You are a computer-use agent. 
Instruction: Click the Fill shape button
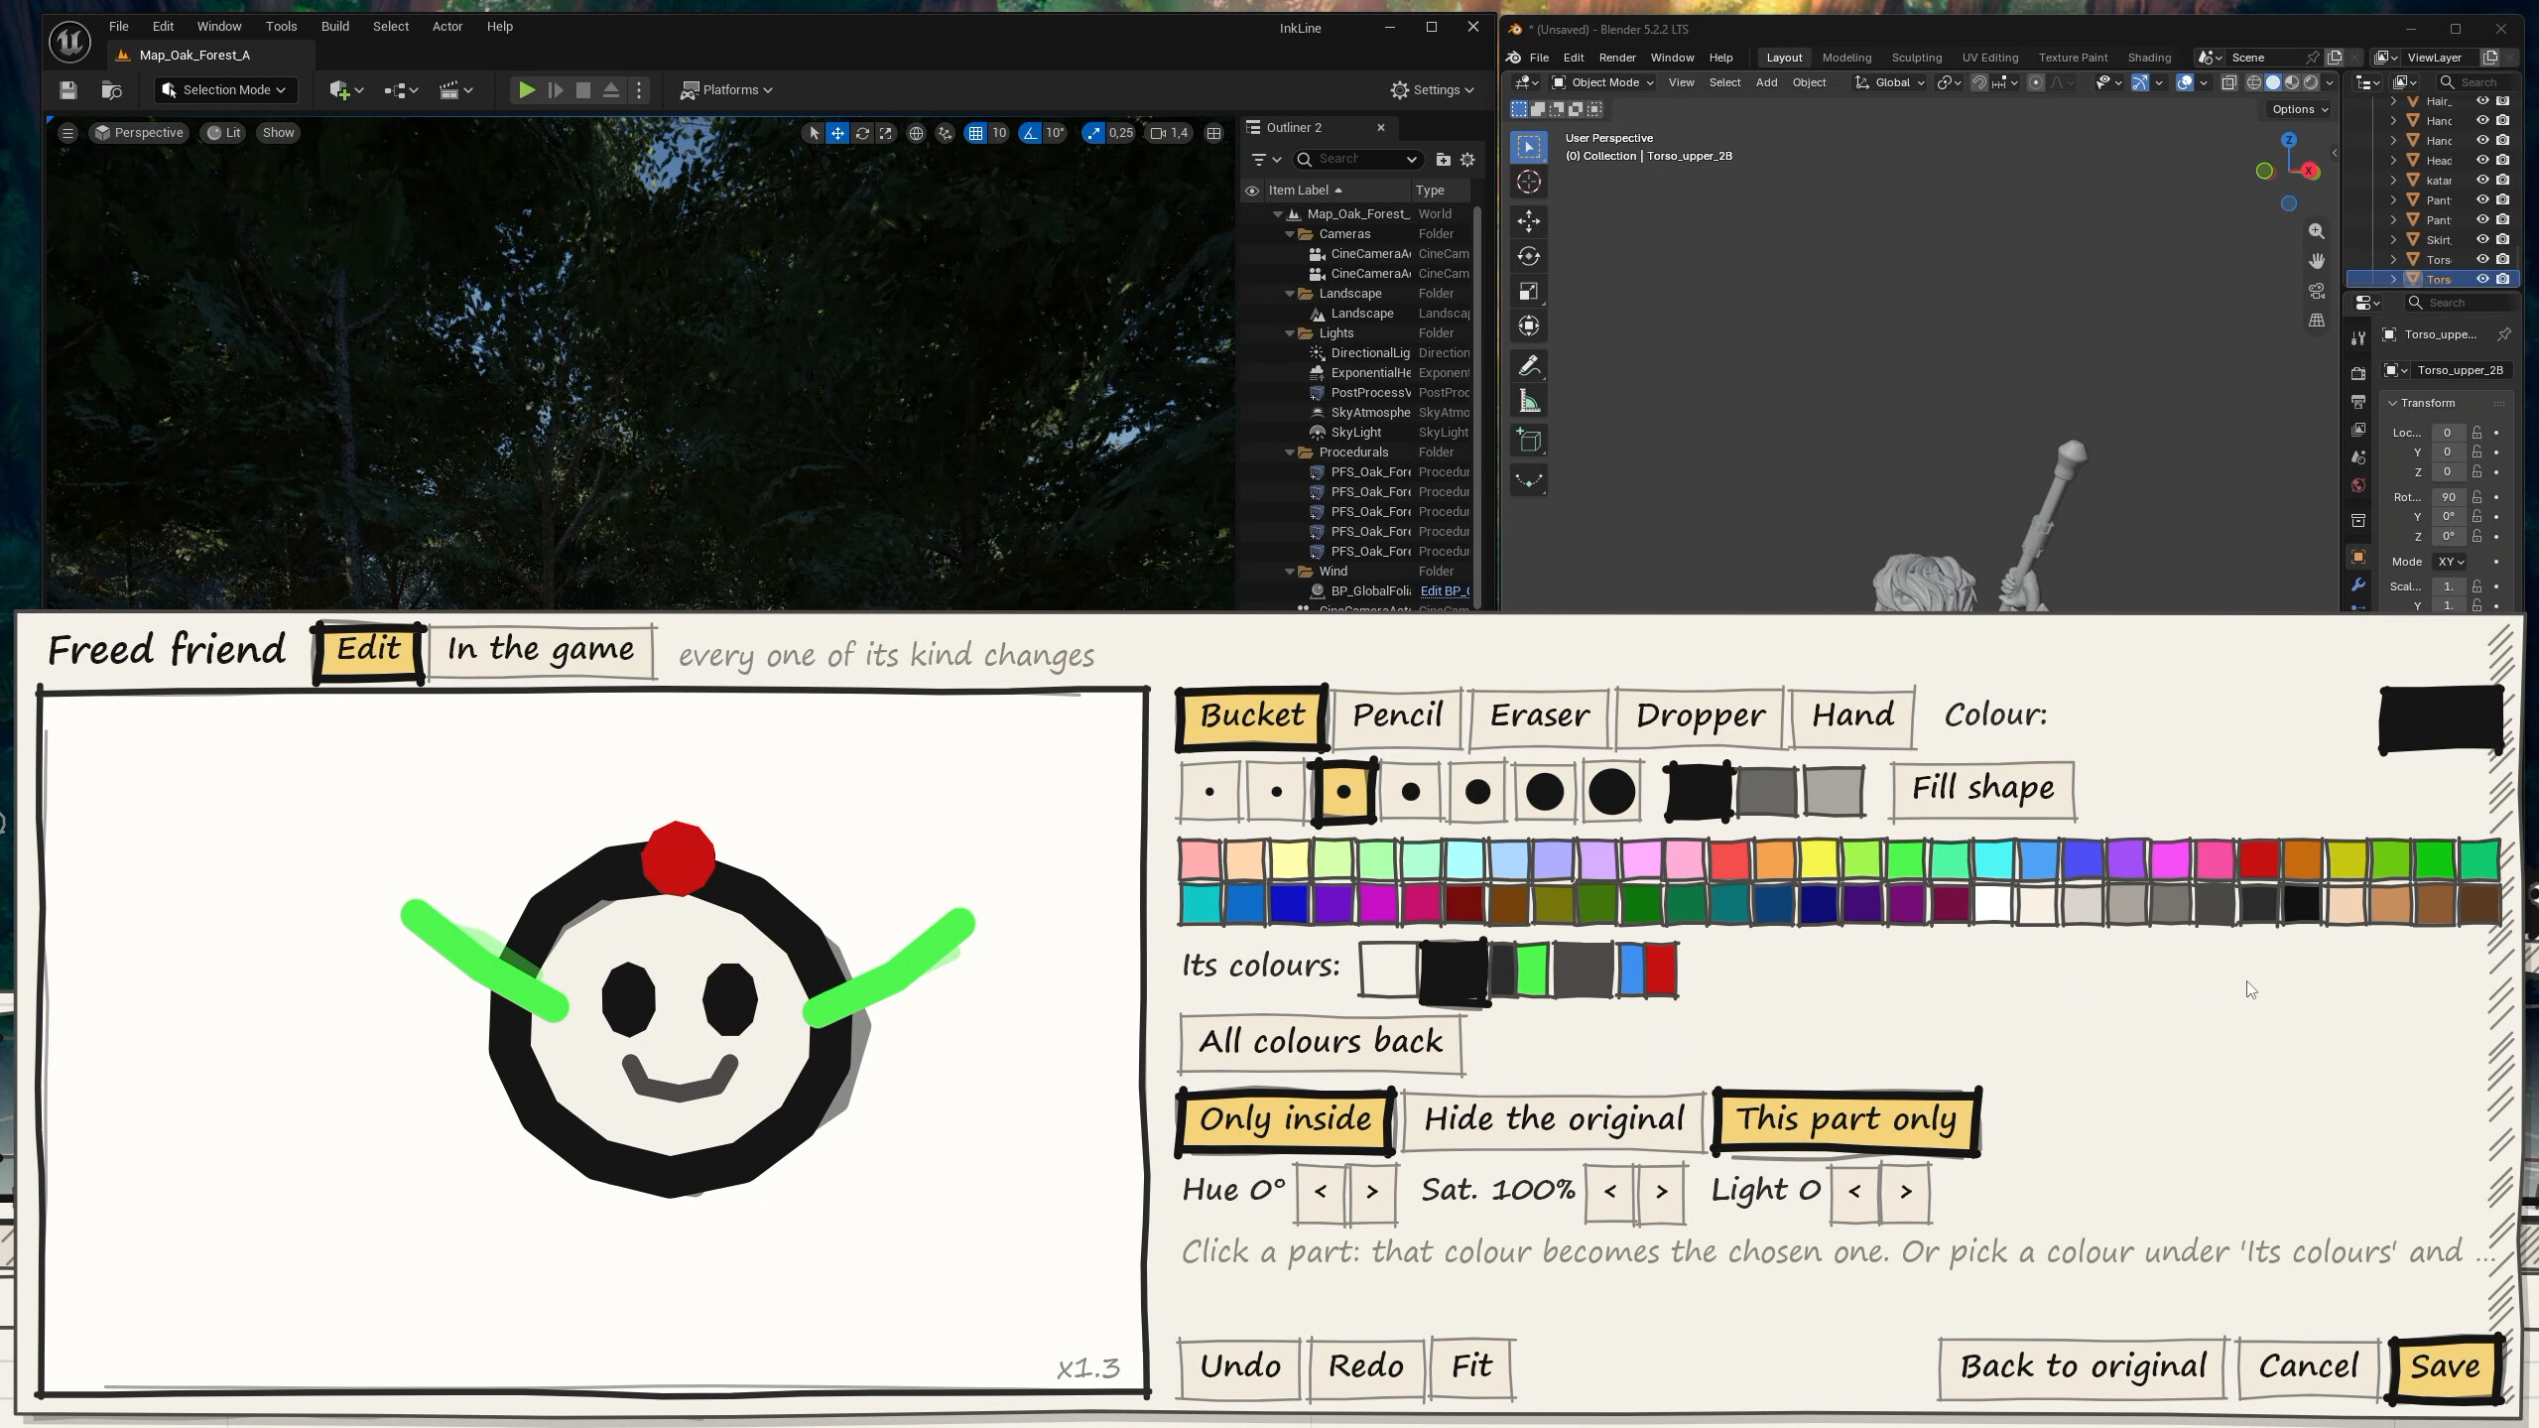click(1982, 790)
